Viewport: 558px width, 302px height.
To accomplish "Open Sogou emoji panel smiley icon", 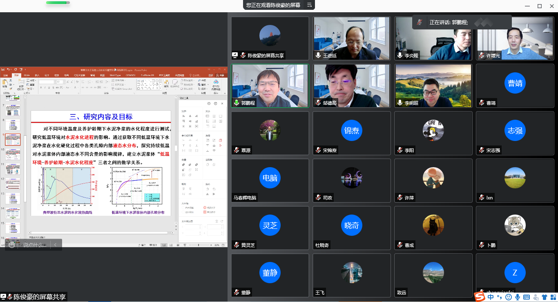I will 509,297.
